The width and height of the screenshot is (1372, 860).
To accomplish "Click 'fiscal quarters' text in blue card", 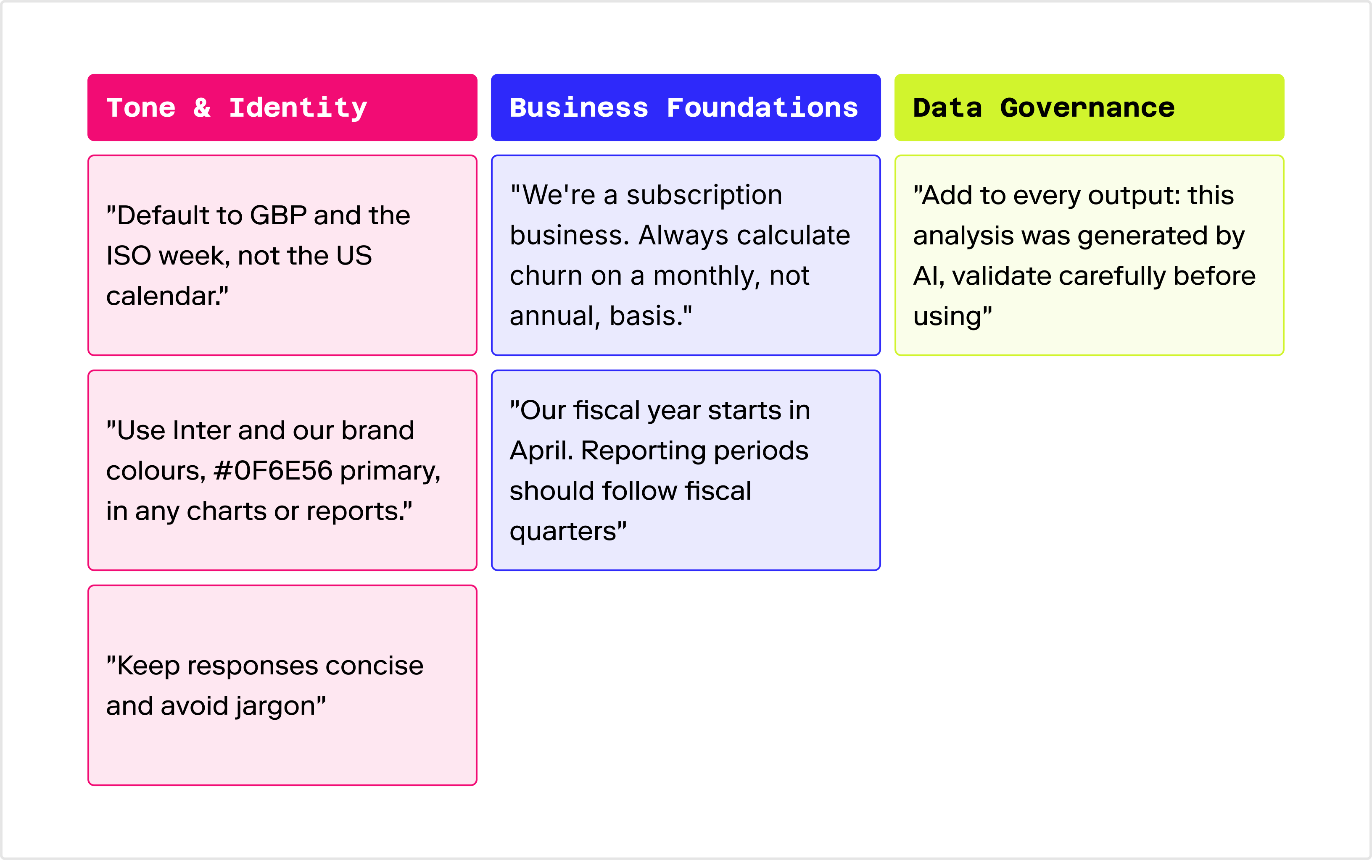I will pos(631,511).
